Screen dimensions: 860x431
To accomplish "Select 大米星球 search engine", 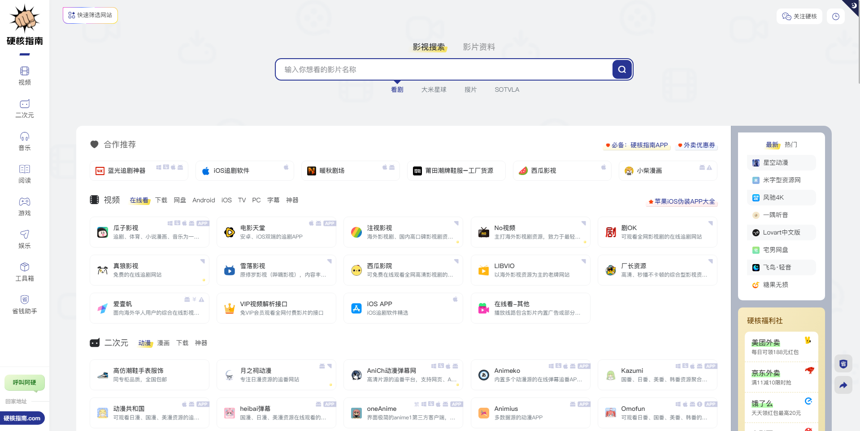I will point(434,90).
